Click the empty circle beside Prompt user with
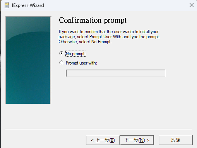This screenshot has width=197, height=148. 62,63
